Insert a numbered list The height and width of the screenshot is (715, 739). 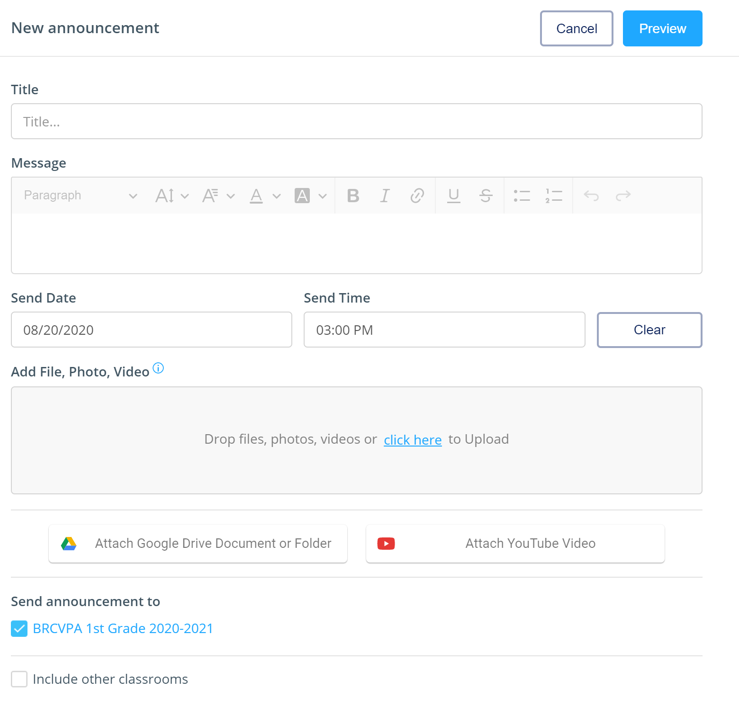click(x=554, y=196)
